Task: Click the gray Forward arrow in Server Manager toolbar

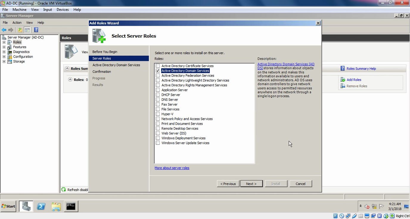Action: point(11,30)
